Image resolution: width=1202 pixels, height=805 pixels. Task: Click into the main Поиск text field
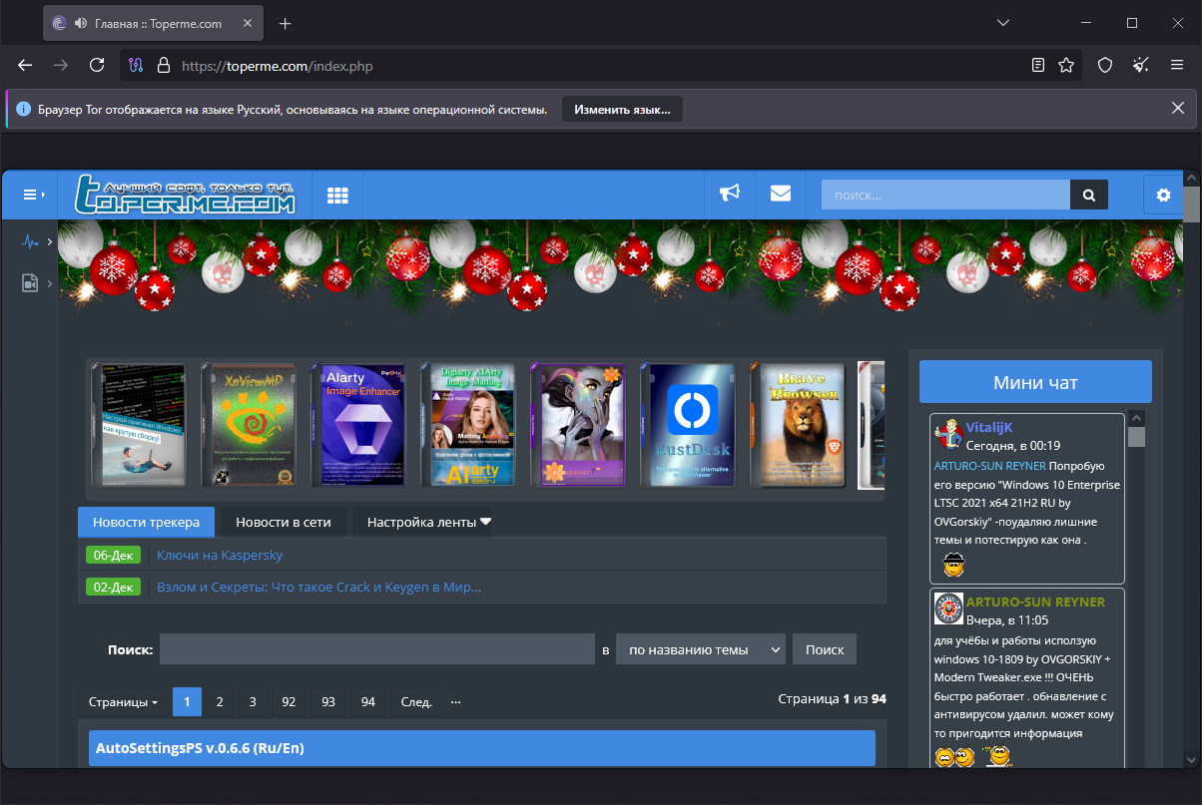tap(376, 649)
